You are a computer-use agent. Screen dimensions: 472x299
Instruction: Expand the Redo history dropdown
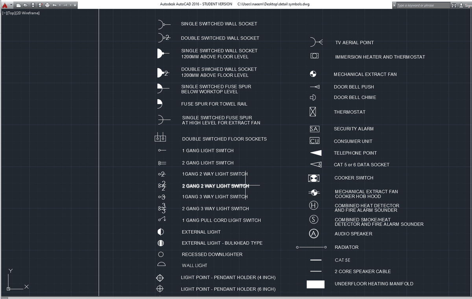(x=70, y=5)
